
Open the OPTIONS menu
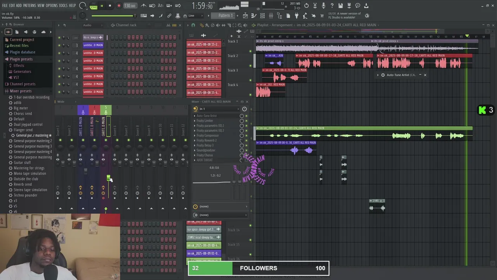[x=52, y=5]
